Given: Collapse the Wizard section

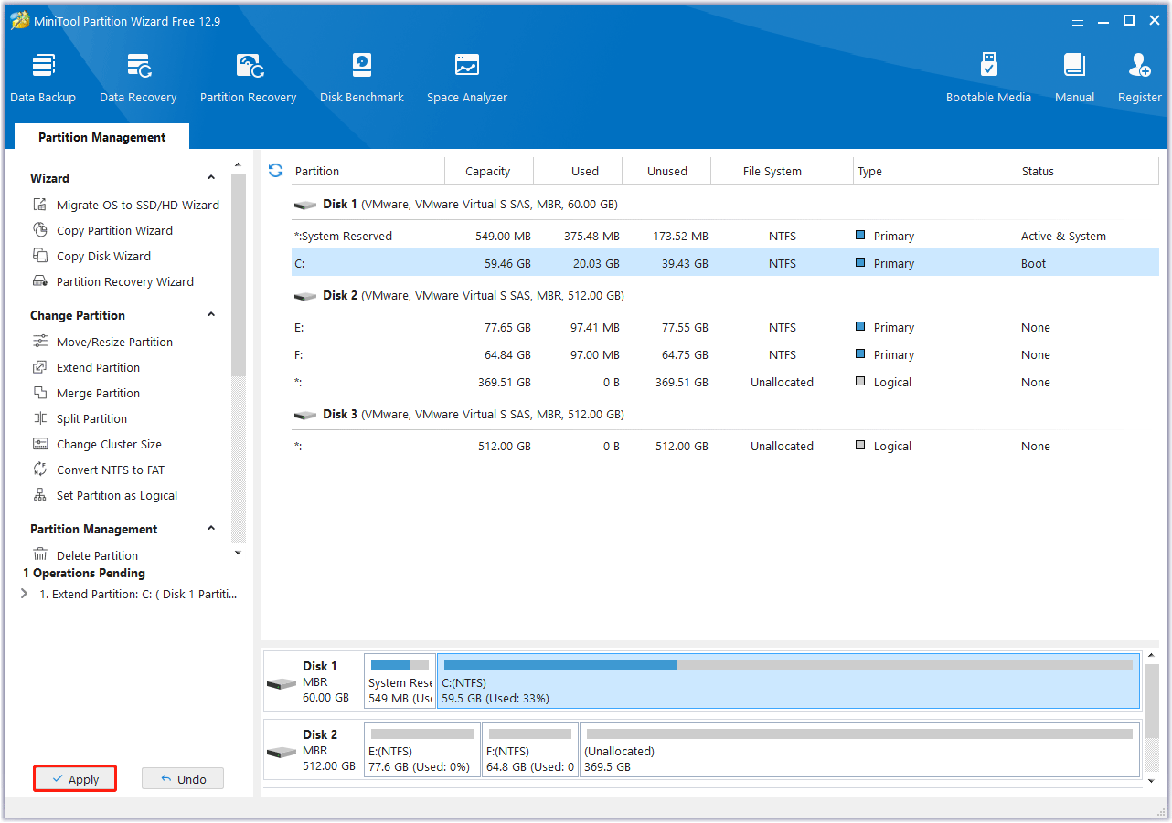Looking at the screenshot, I should pyautogui.click(x=211, y=178).
